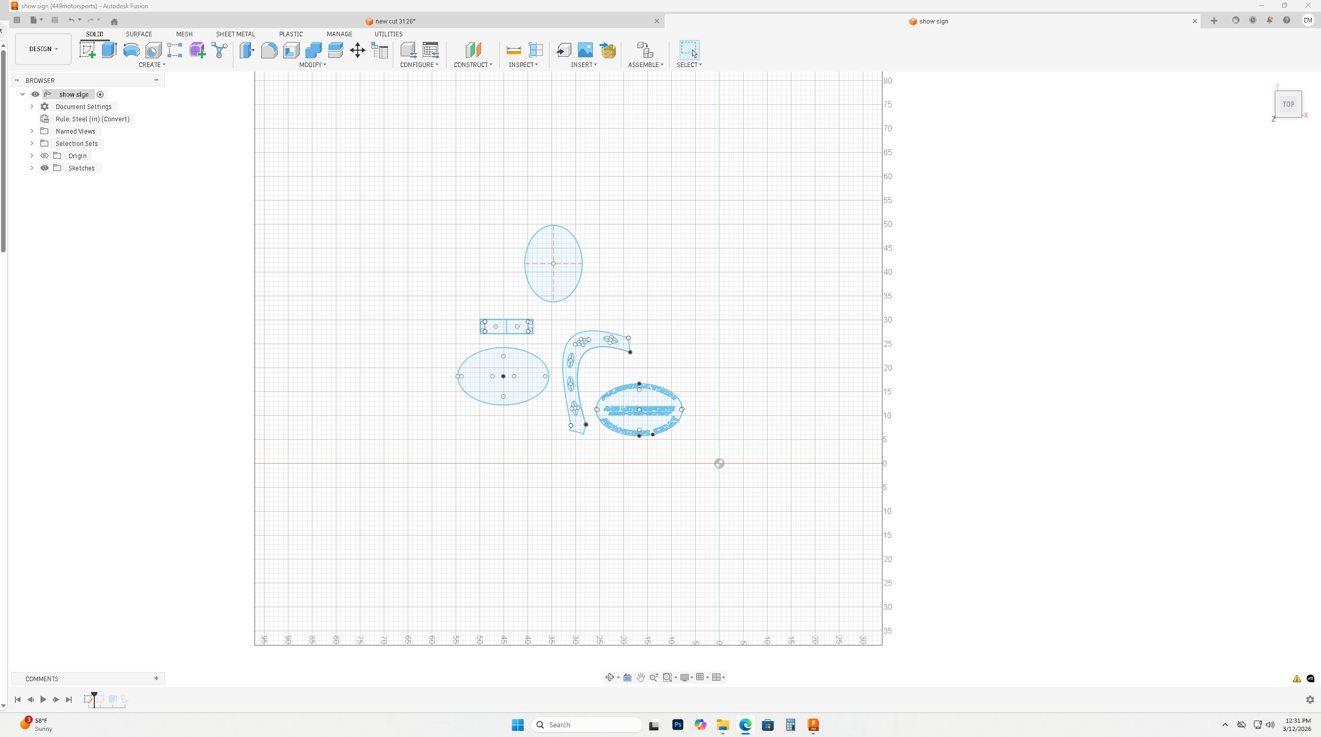This screenshot has height=737, width=1321.
Task: Switch to the SHEET METAL tab
Action: point(235,34)
